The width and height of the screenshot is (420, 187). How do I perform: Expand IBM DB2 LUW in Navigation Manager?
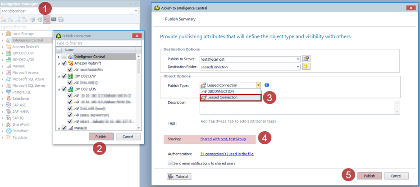pyautogui.click(x=2, y=53)
